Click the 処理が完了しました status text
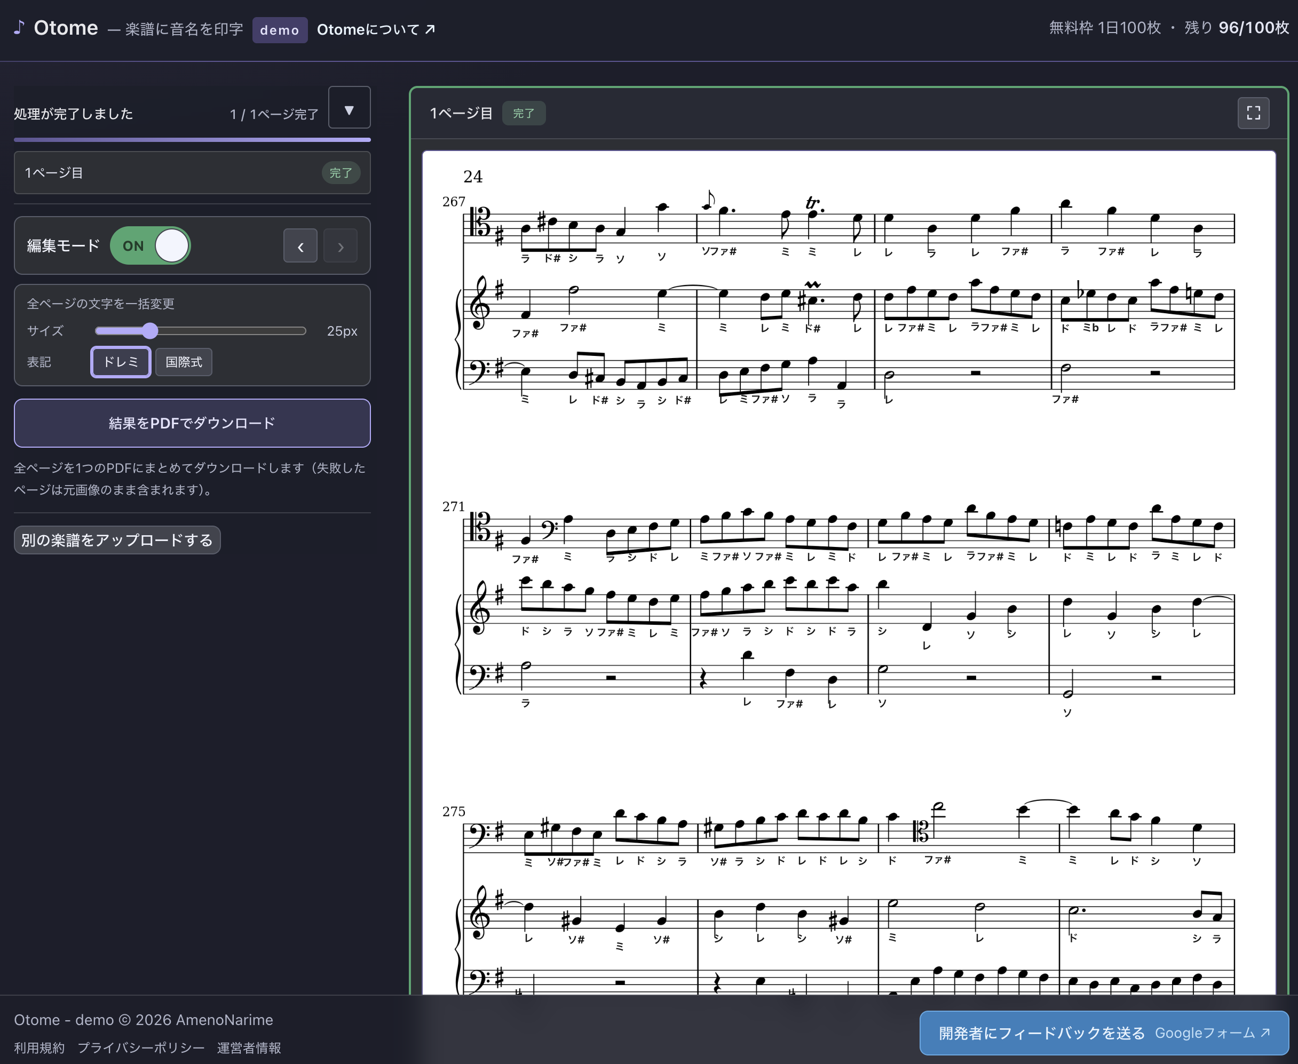Screen dimensions: 1298x1064 point(74,114)
